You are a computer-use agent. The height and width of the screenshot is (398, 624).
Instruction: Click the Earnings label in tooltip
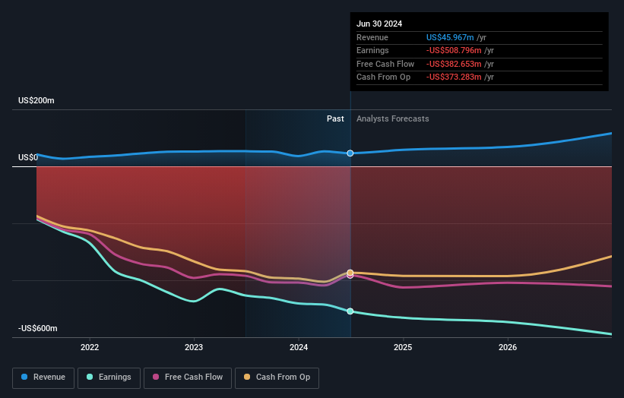372,50
